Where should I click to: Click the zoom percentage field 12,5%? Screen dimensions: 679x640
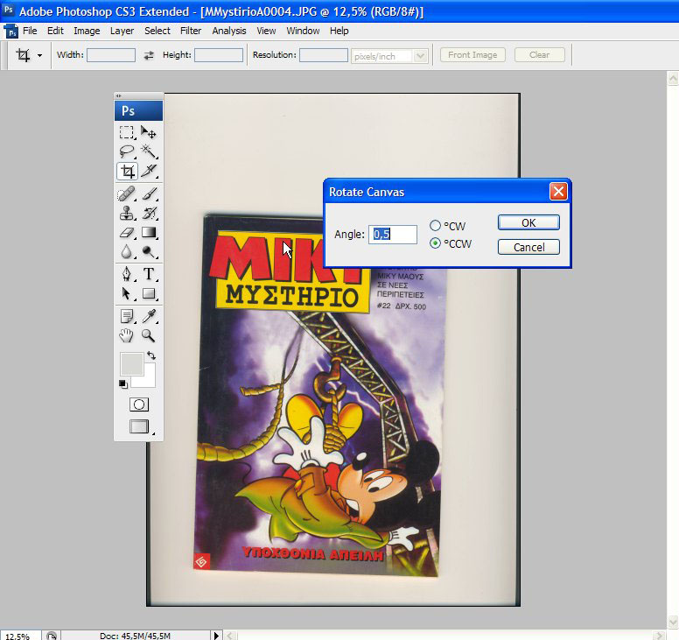[19, 636]
